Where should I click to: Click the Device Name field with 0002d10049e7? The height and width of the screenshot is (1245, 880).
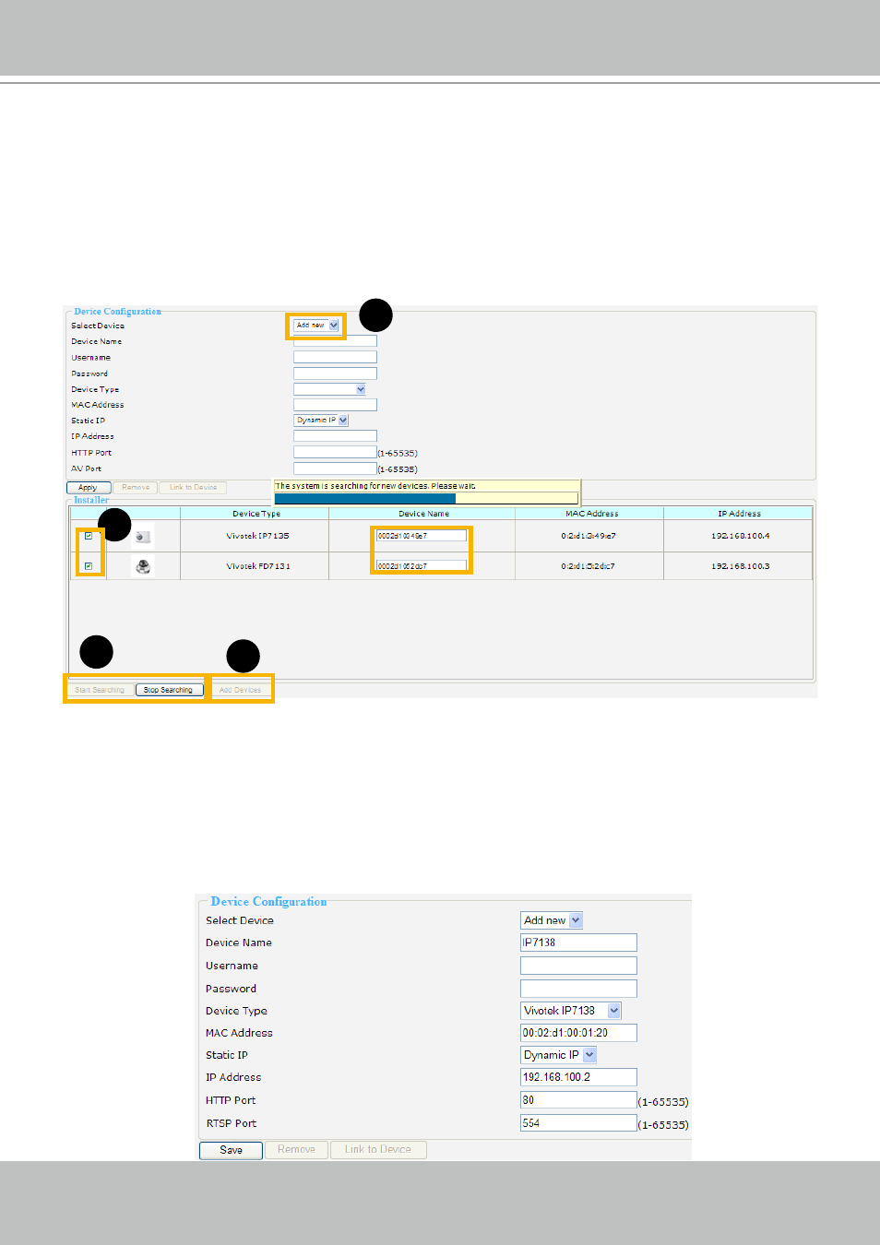[x=422, y=536]
